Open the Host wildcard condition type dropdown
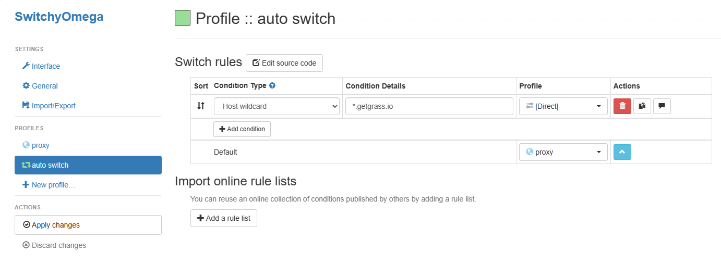Image resolution: width=721 pixels, height=264 pixels. 277,106
